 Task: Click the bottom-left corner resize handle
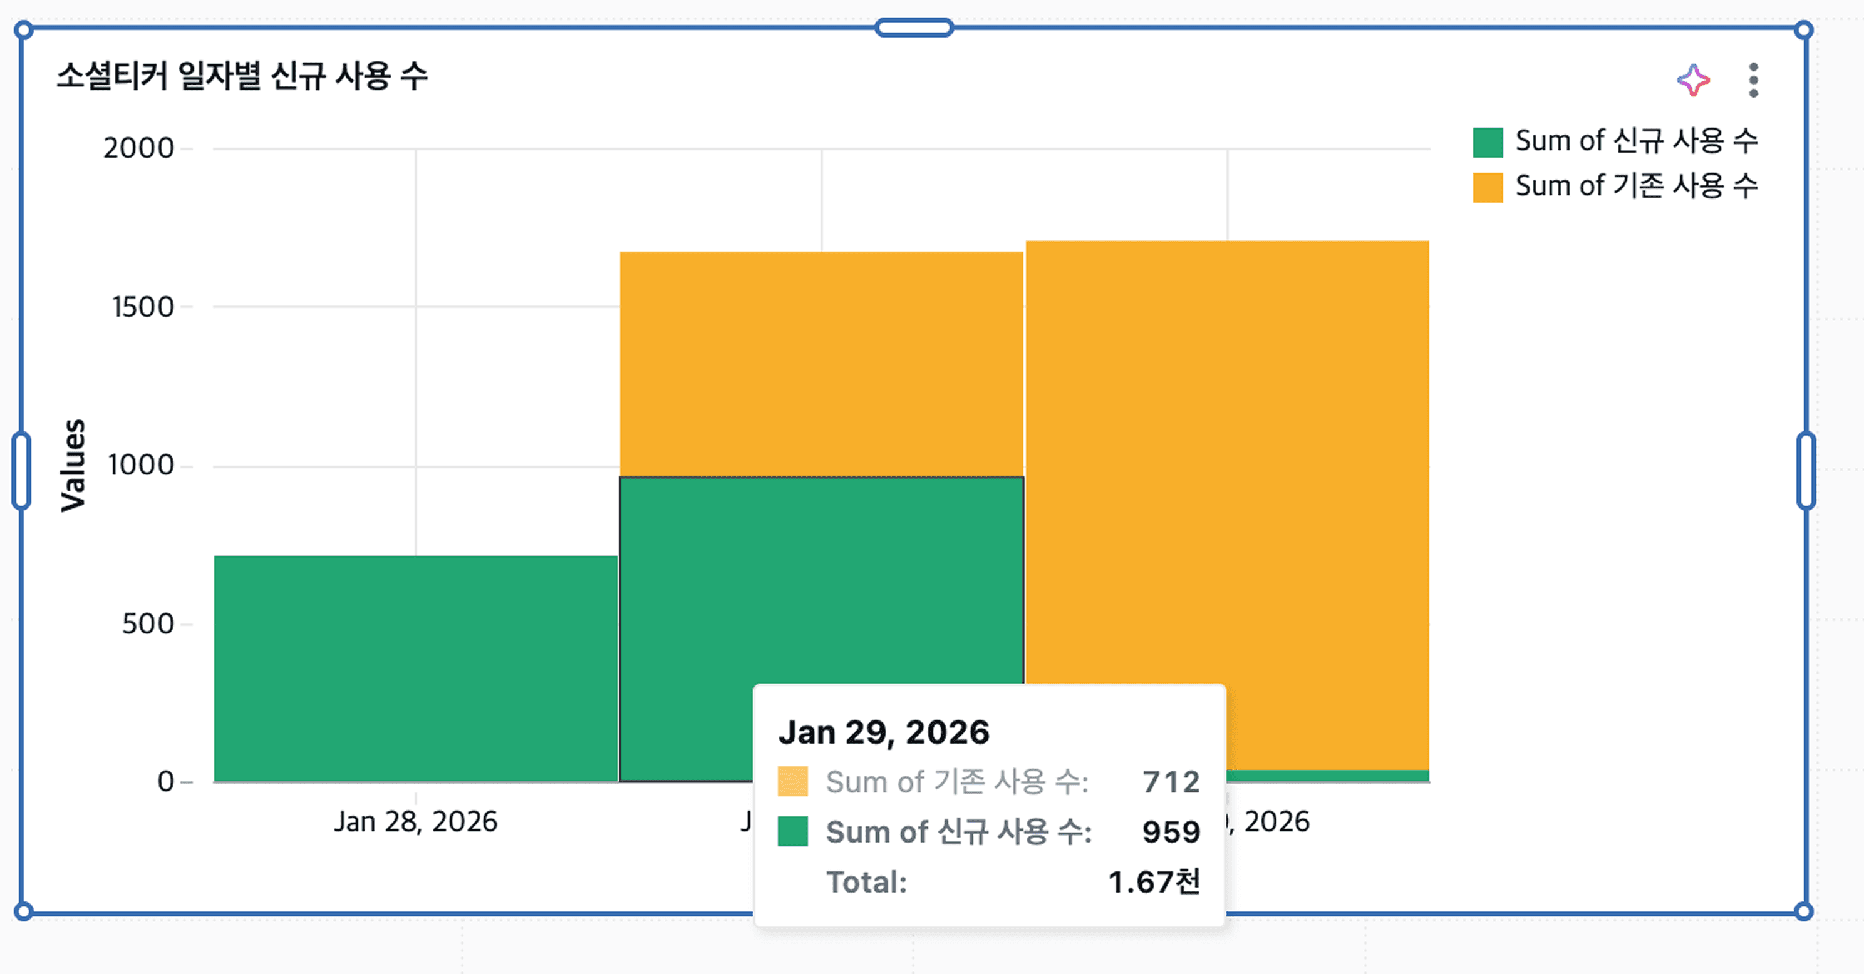(23, 911)
